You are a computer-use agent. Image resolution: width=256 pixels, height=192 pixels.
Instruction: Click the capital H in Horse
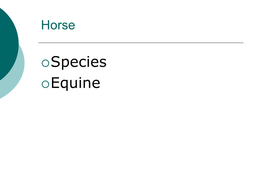(x=45, y=25)
